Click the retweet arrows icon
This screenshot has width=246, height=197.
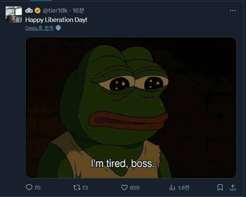pyautogui.click(x=76, y=187)
